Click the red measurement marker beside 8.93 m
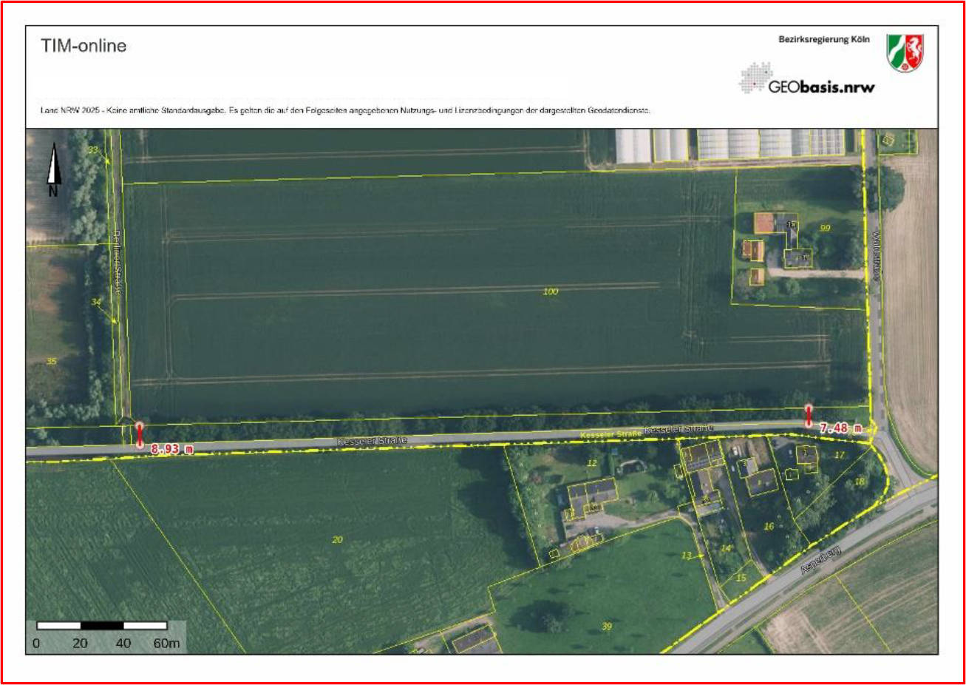966x685 pixels. pyautogui.click(x=140, y=434)
